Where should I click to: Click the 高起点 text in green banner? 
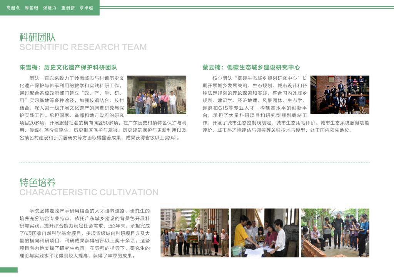[x=13, y=8]
